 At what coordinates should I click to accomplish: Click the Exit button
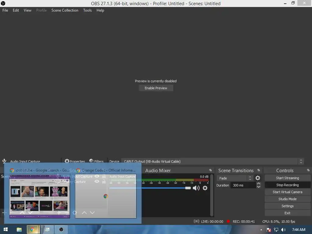tap(287, 213)
